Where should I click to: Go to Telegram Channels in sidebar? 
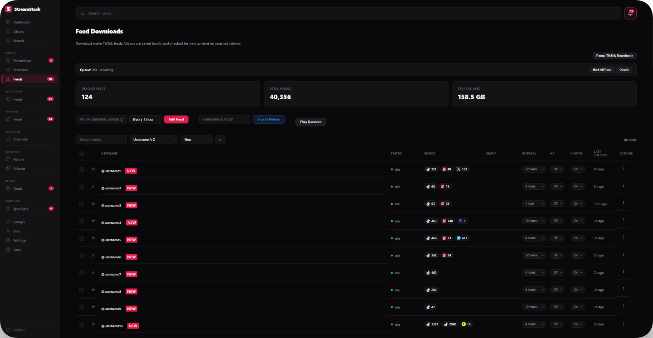coord(20,140)
